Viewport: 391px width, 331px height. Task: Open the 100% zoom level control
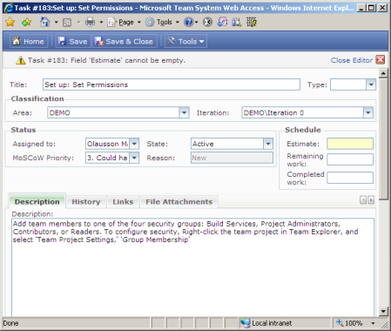pos(355,323)
